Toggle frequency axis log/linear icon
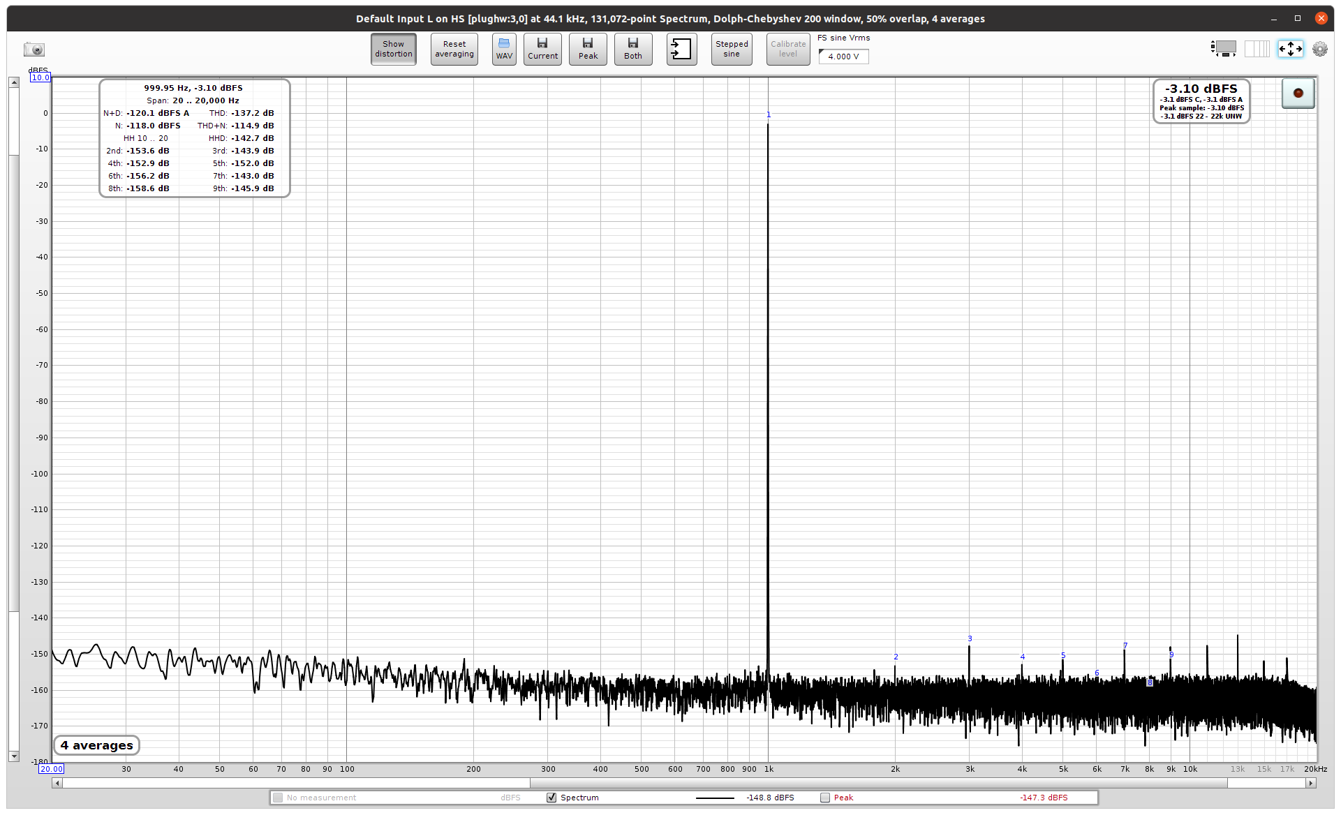This screenshot has width=1341, height=815. pyautogui.click(x=1257, y=49)
